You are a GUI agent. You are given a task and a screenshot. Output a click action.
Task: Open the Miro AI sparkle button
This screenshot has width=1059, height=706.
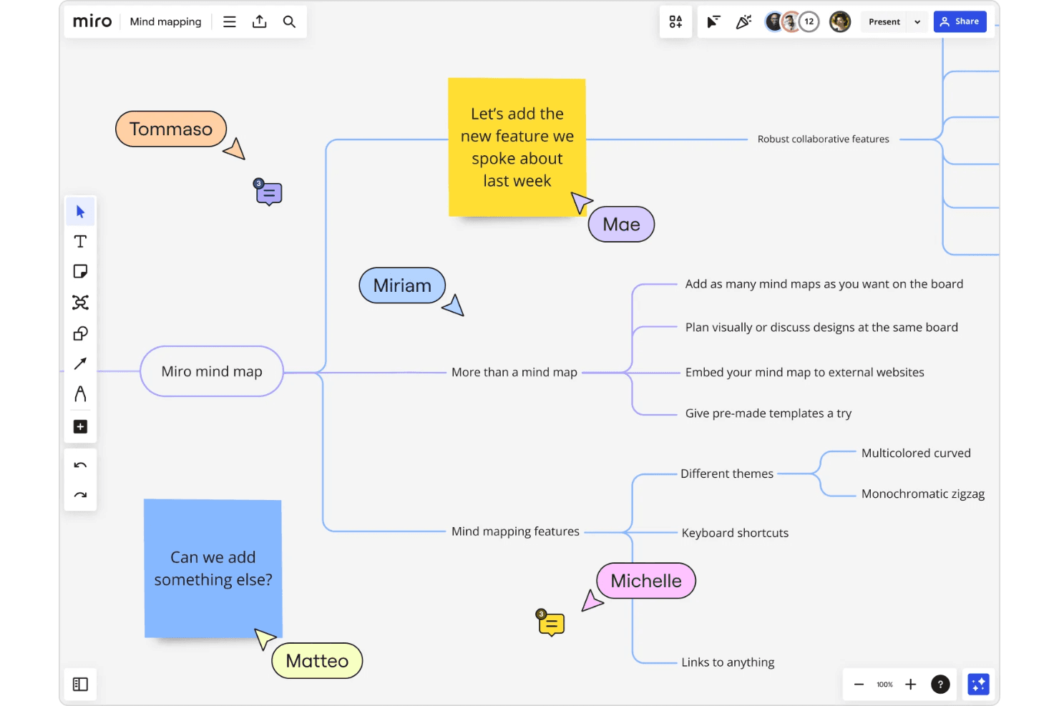click(x=978, y=685)
